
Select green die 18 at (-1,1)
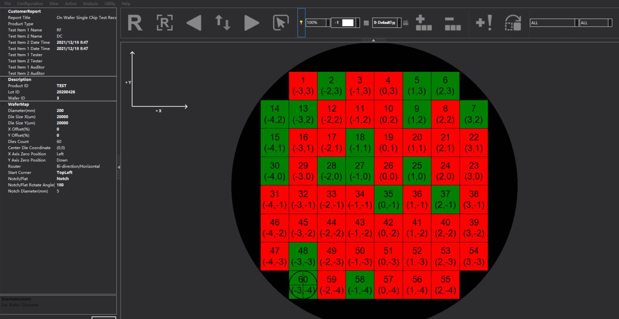point(360,143)
